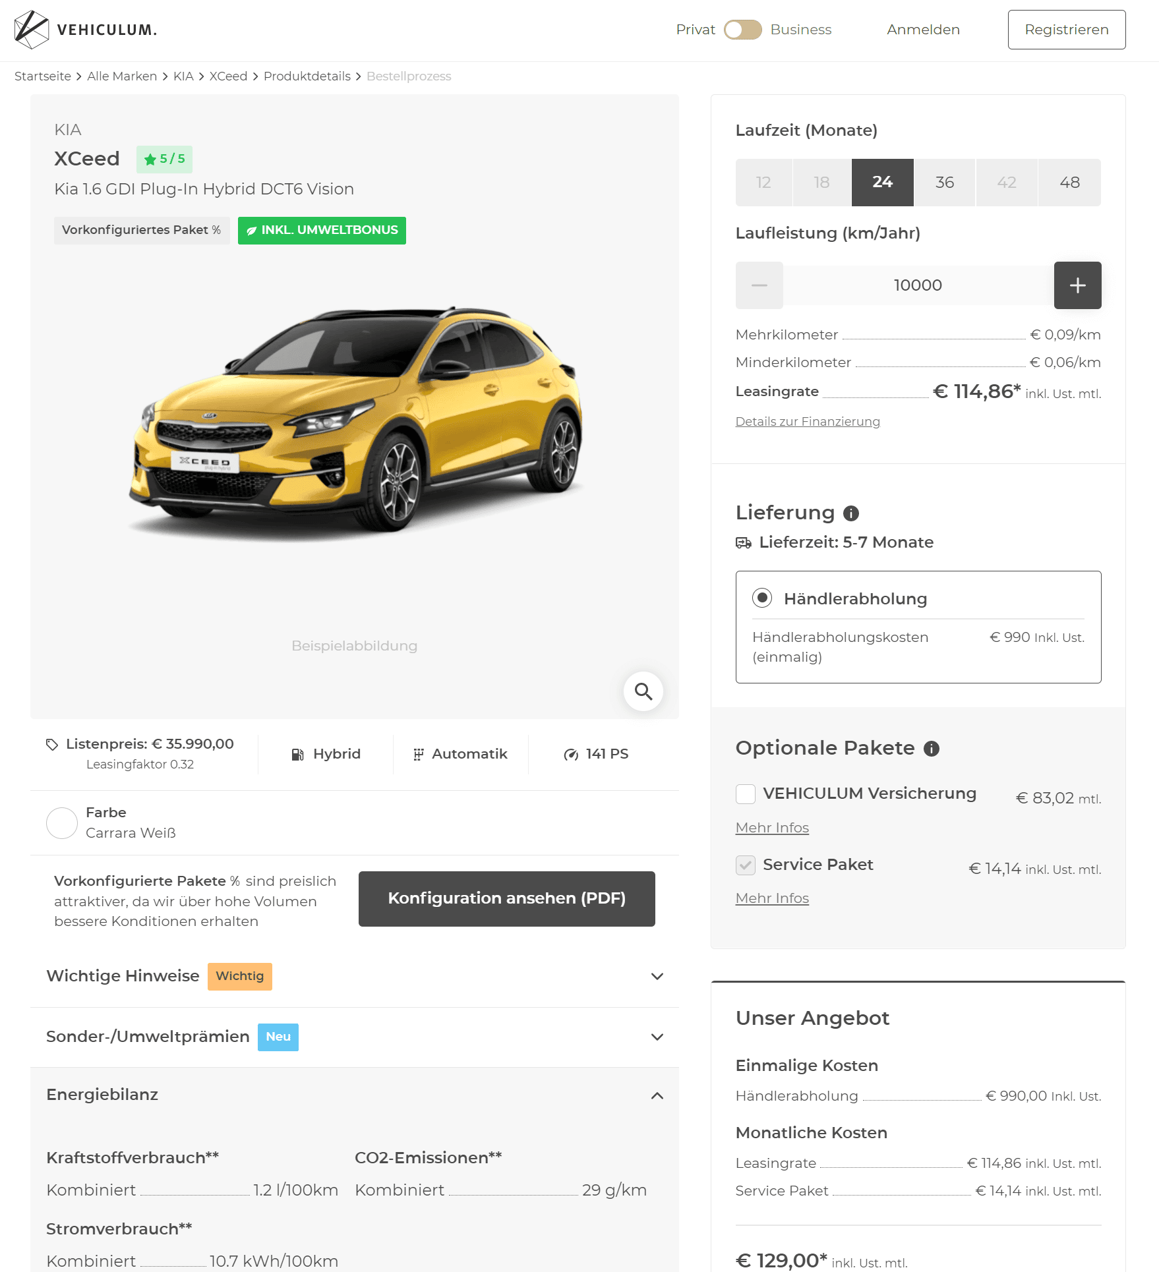Screen dimensions: 1159x1272
Task: Decrease mileage with the minus button
Action: [759, 285]
